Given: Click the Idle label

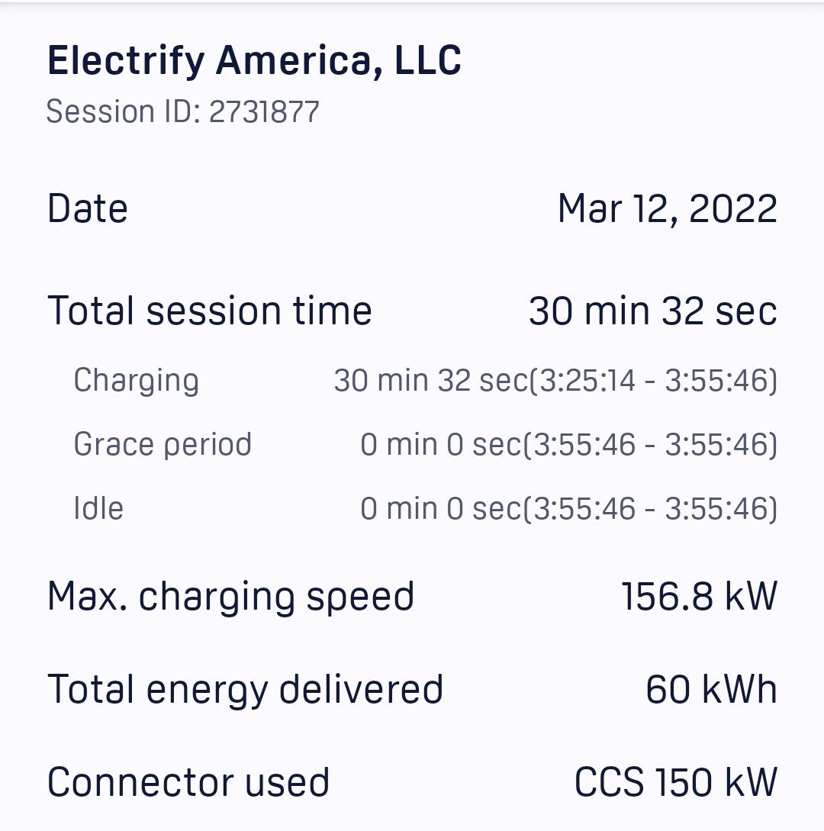Looking at the screenshot, I should tap(98, 508).
